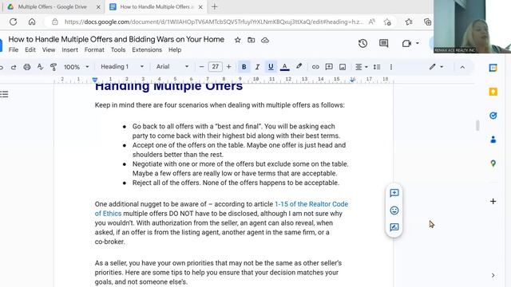Star the document title

click(x=238, y=40)
